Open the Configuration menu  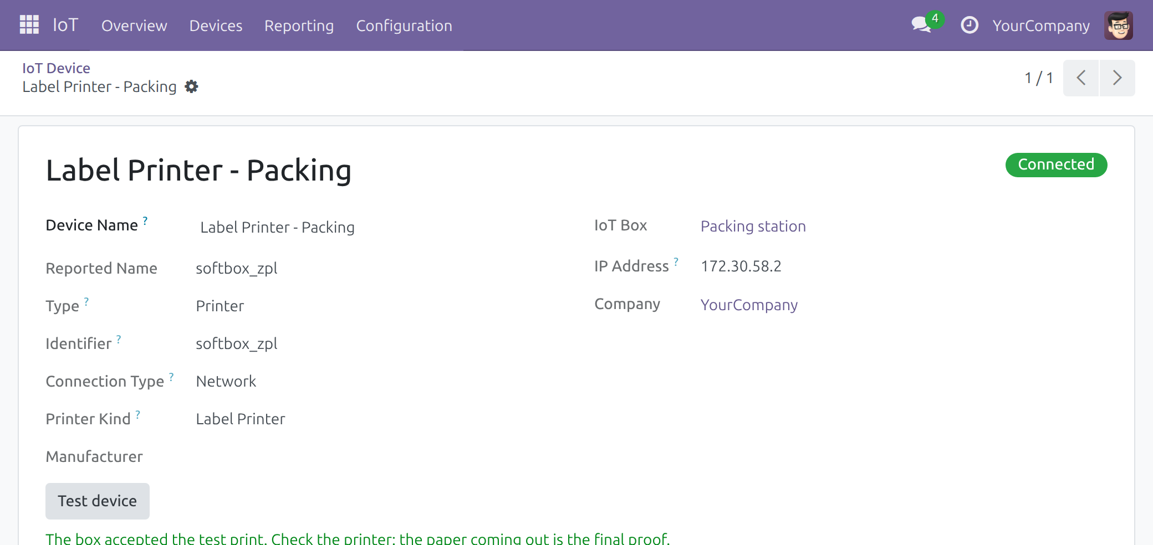[404, 25]
